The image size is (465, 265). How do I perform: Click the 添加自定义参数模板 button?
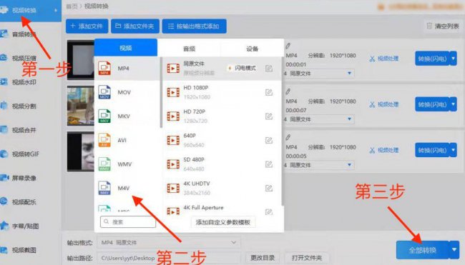pyautogui.click(x=223, y=222)
